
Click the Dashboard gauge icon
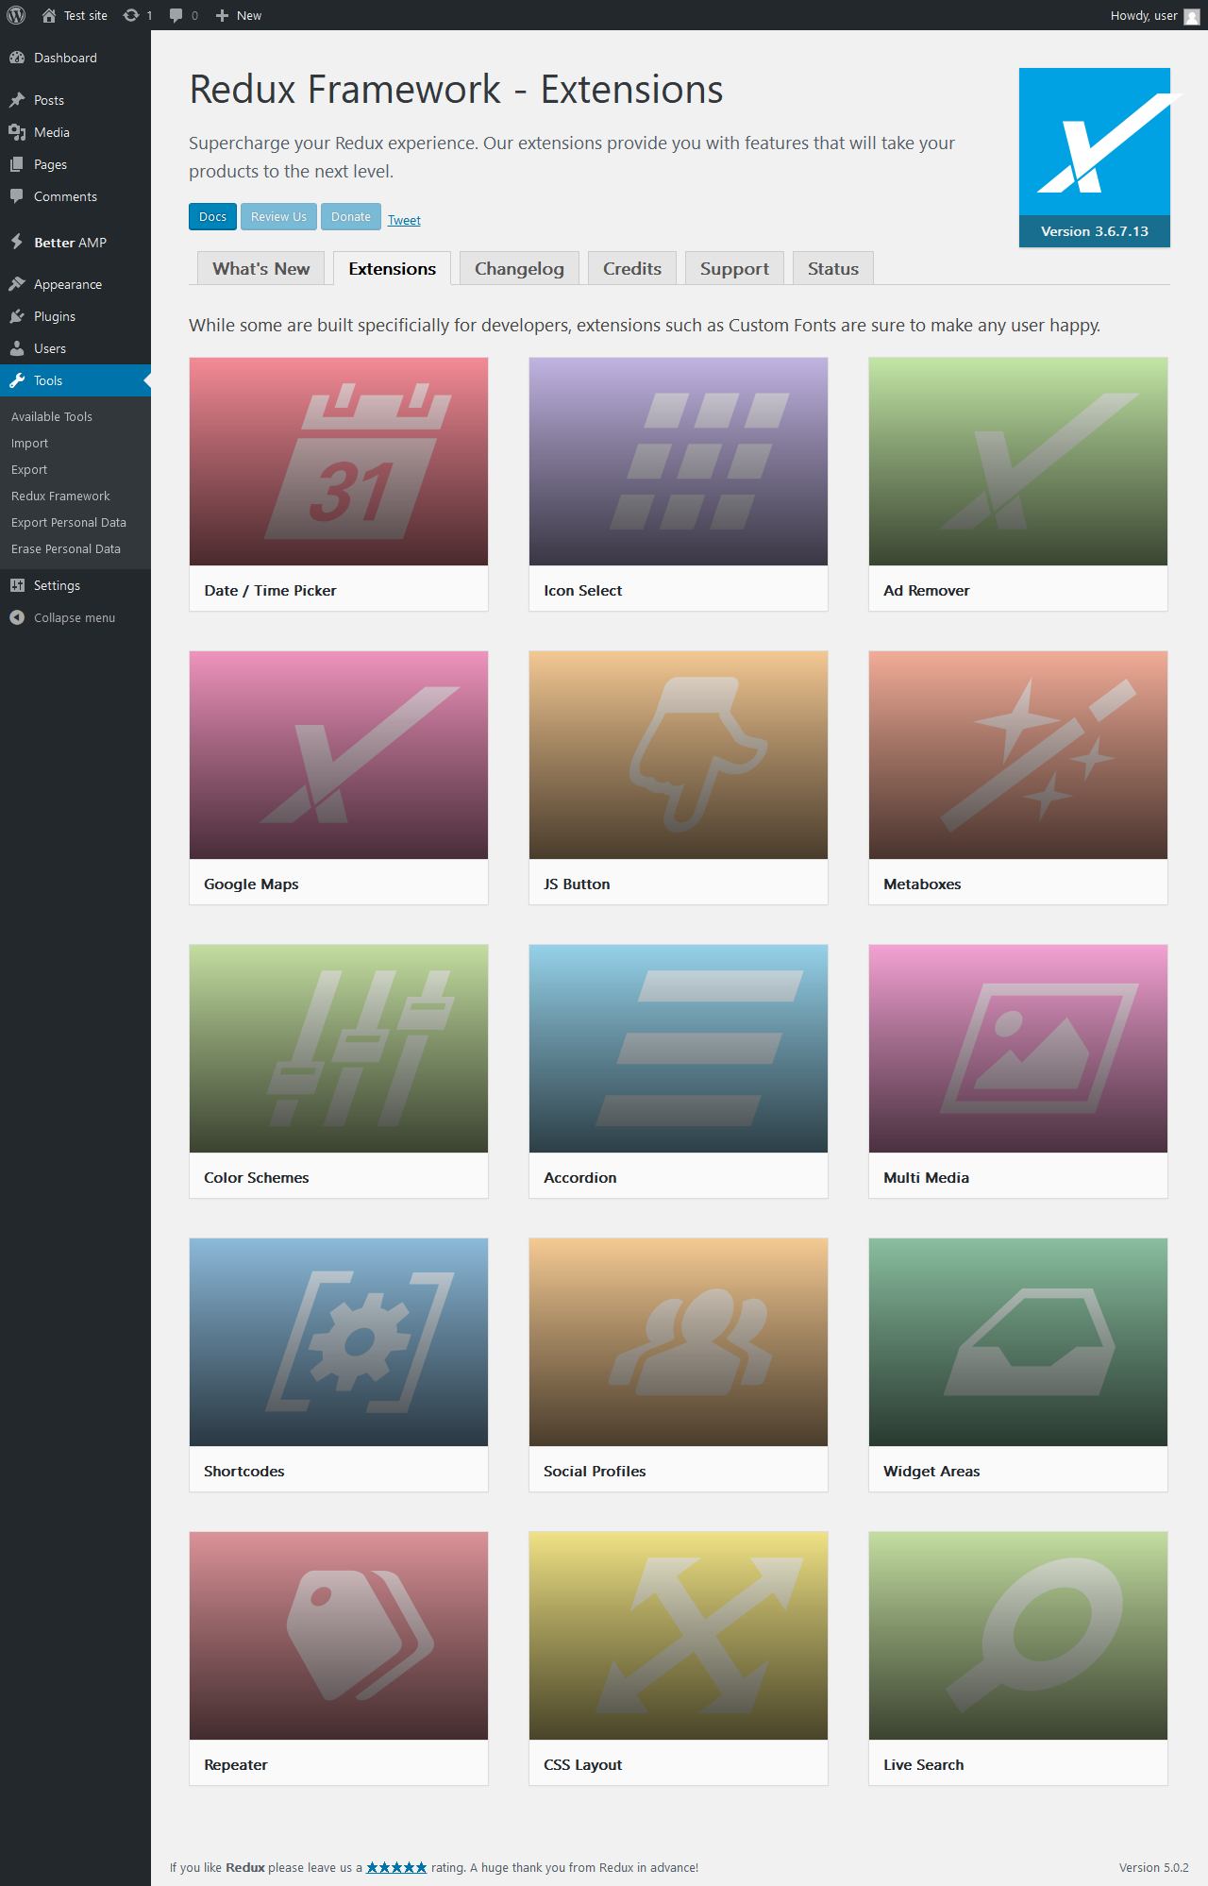tap(17, 58)
